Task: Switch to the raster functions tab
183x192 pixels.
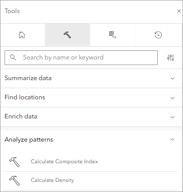Action: pyautogui.click(x=113, y=35)
